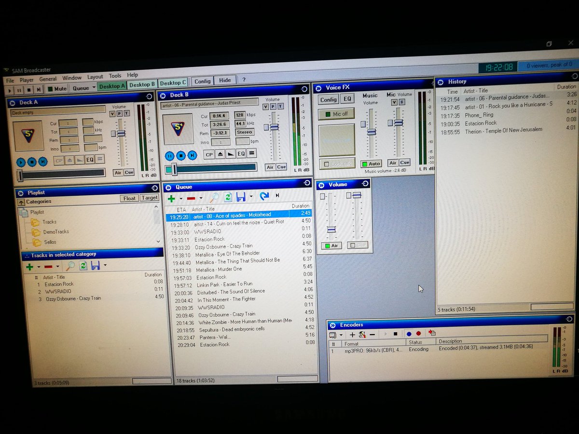Viewport: 579px width, 434px height.
Task: Click the Config button in the toolbar
Action: pyautogui.click(x=202, y=81)
